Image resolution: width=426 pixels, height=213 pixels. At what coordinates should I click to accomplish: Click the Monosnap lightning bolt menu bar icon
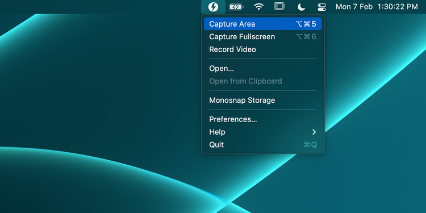click(213, 7)
